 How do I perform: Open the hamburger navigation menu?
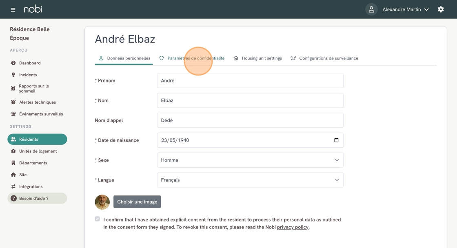click(x=13, y=9)
